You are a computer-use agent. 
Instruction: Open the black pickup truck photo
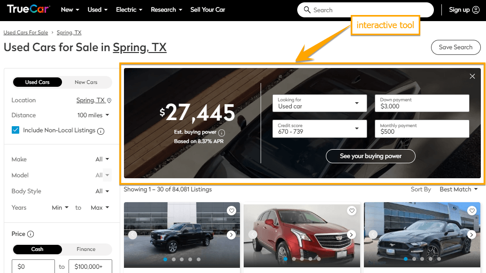click(x=182, y=235)
